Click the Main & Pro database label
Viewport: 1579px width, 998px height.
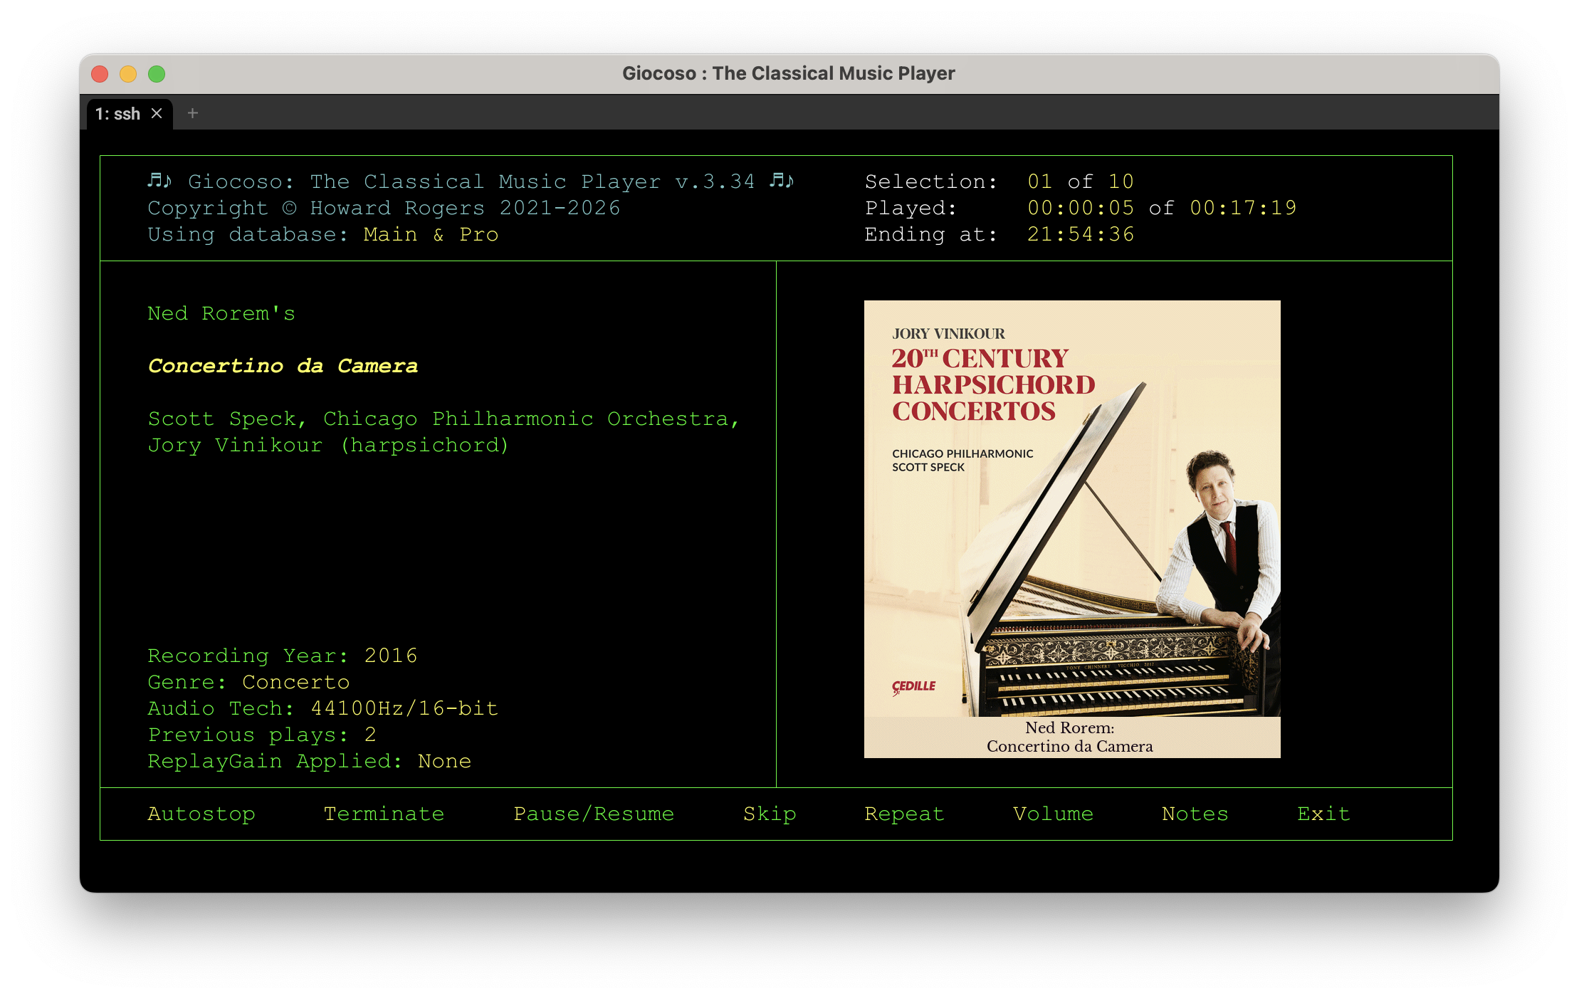coord(430,234)
